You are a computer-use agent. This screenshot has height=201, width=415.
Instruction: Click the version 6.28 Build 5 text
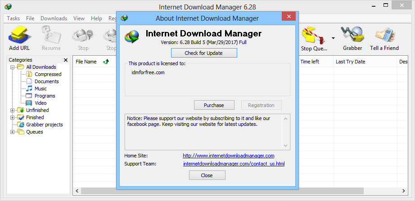tap(204, 42)
